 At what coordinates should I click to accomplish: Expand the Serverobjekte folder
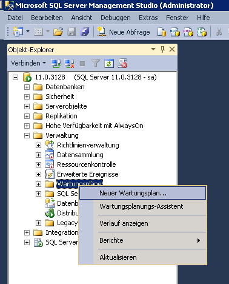pos(27,106)
